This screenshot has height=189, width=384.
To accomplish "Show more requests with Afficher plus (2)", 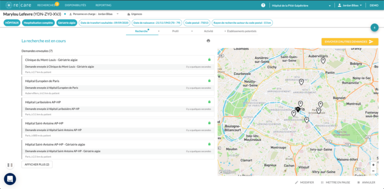I will coord(37,165).
